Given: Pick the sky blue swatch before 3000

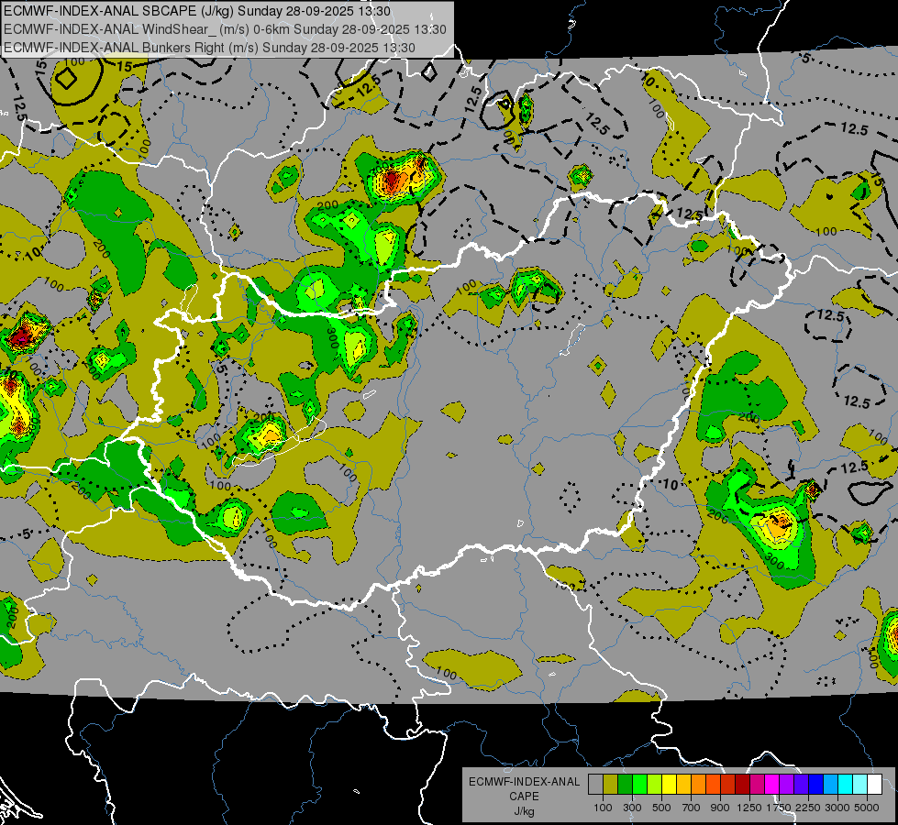Looking at the screenshot, I should (831, 785).
